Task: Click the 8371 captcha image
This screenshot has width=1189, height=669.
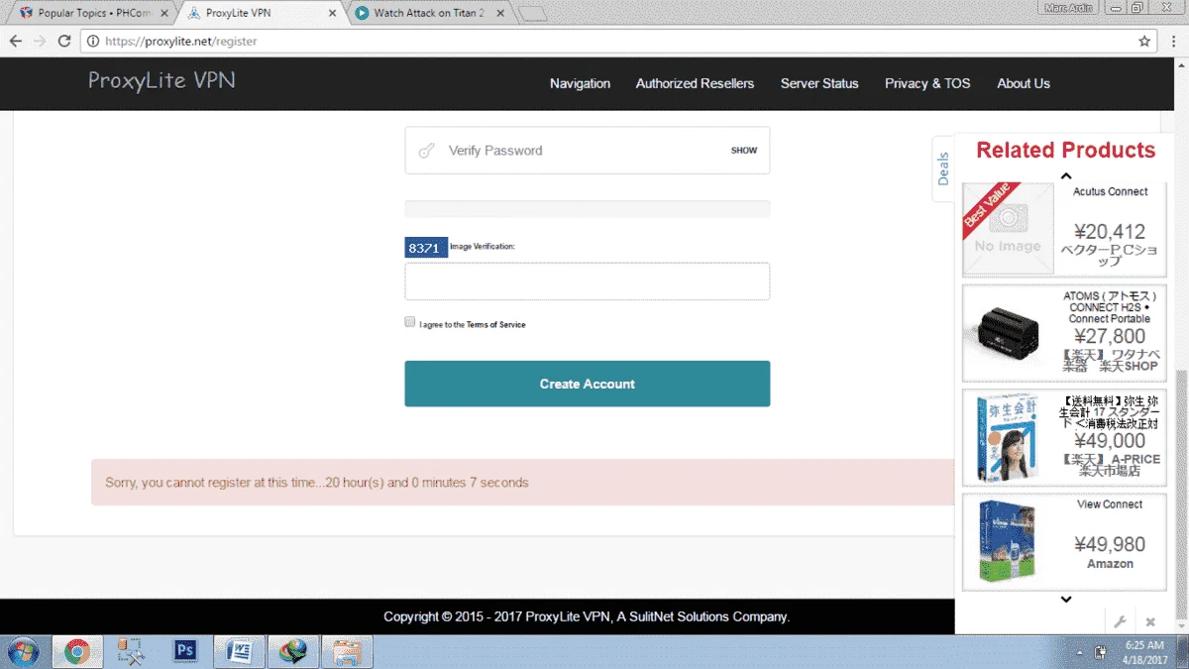Action: pyautogui.click(x=425, y=248)
